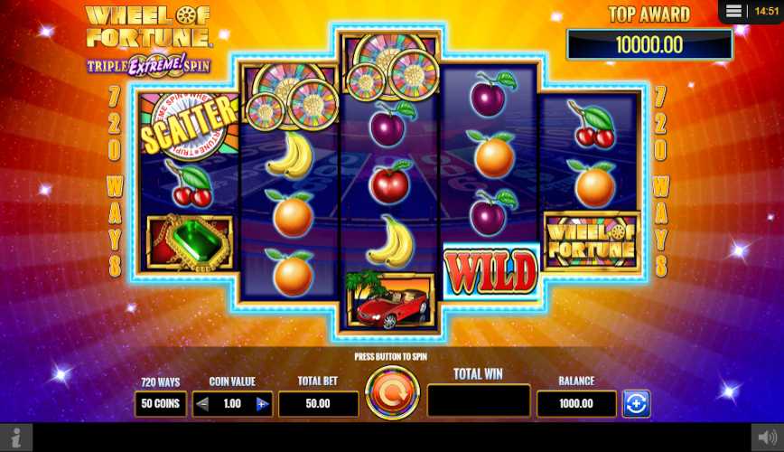Open the hamburger menu at top right

point(733,11)
